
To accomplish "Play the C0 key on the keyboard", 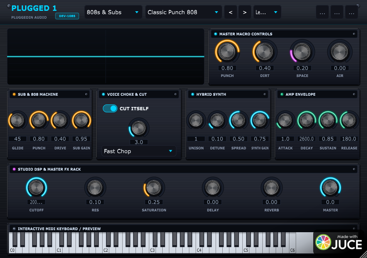I will [12, 250].
